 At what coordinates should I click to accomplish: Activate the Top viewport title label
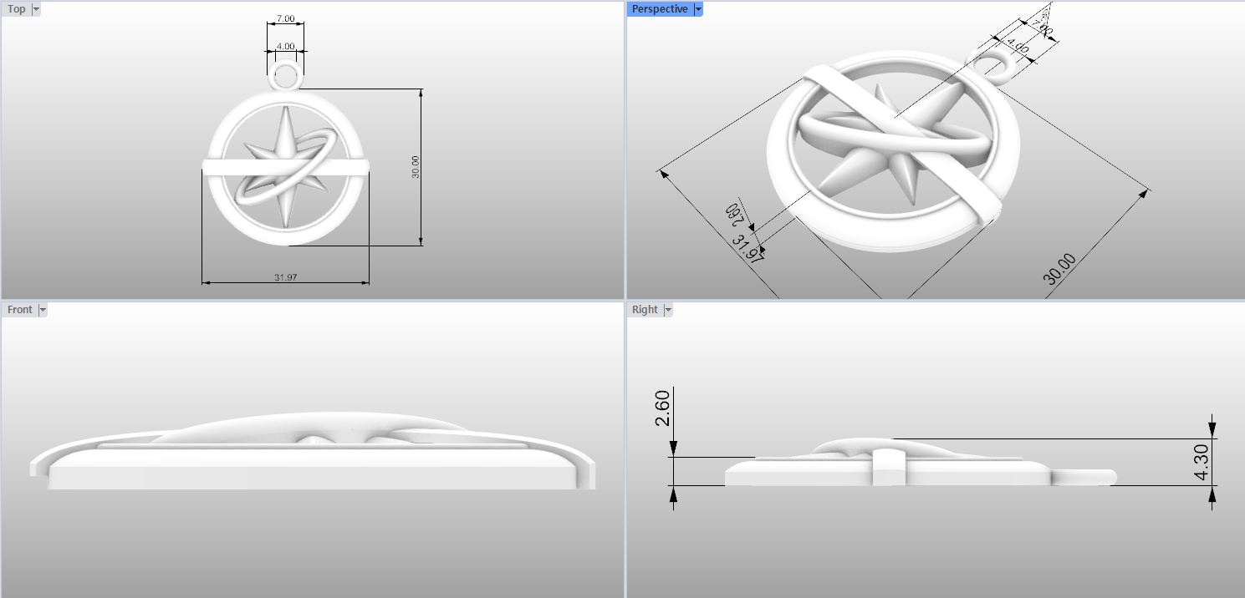point(17,9)
